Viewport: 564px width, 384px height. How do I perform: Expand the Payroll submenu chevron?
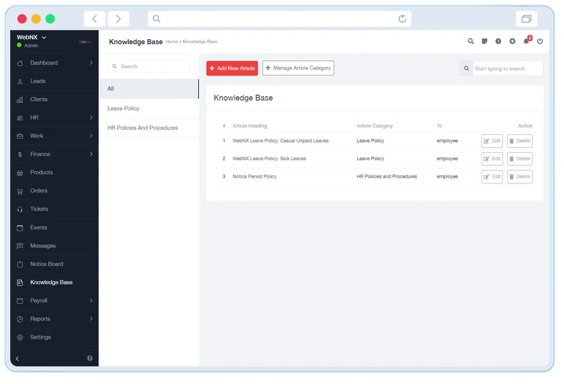(91, 300)
